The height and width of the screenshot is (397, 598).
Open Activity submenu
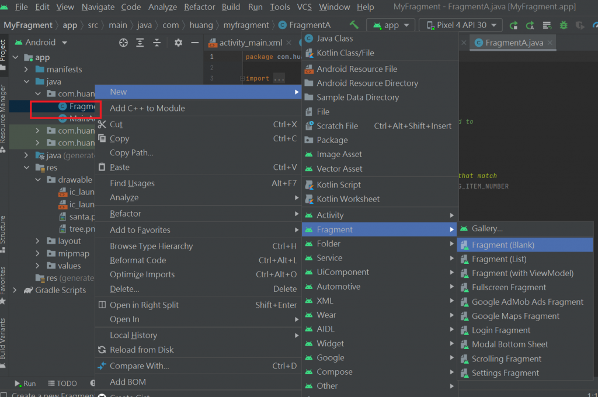pos(380,215)
